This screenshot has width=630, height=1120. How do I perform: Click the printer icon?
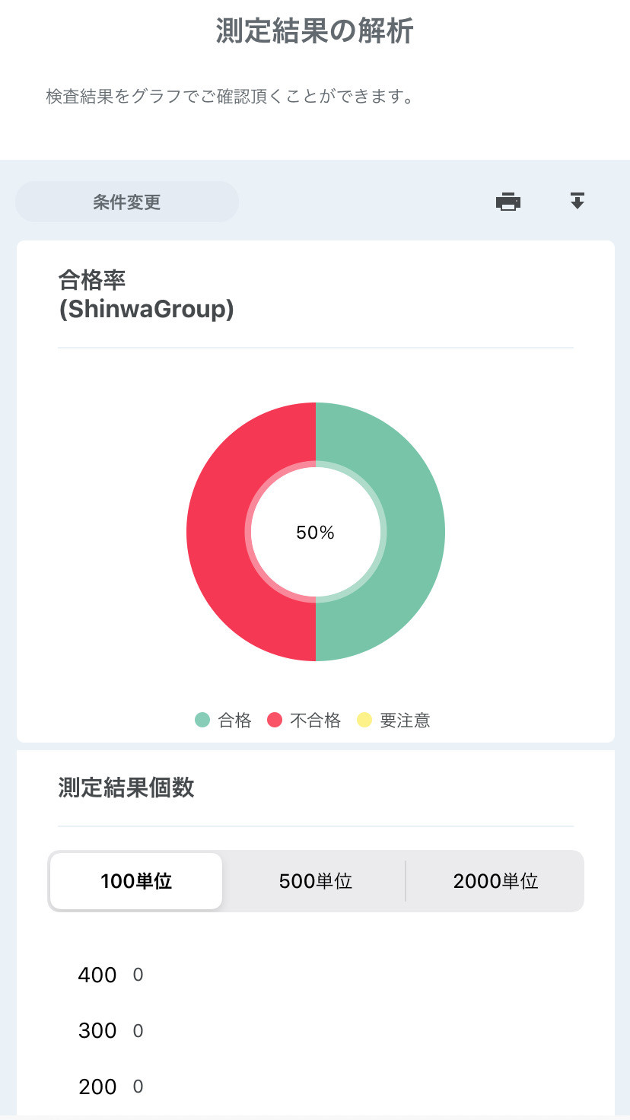(508, 202)
